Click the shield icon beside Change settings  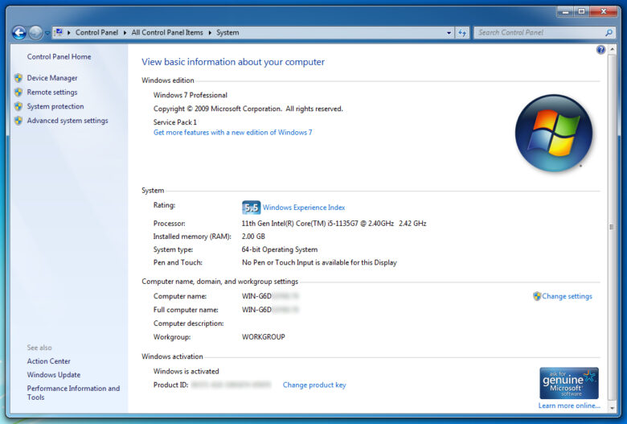coord(537,296)
